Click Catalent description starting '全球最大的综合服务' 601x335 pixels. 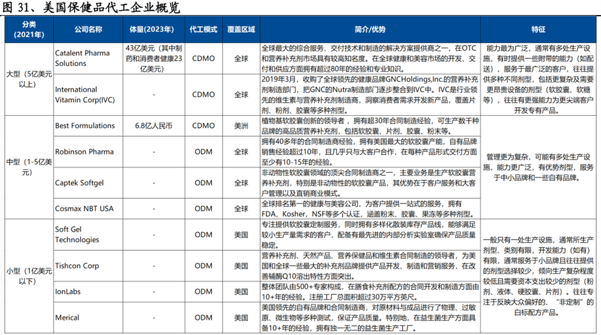[370, 58]
